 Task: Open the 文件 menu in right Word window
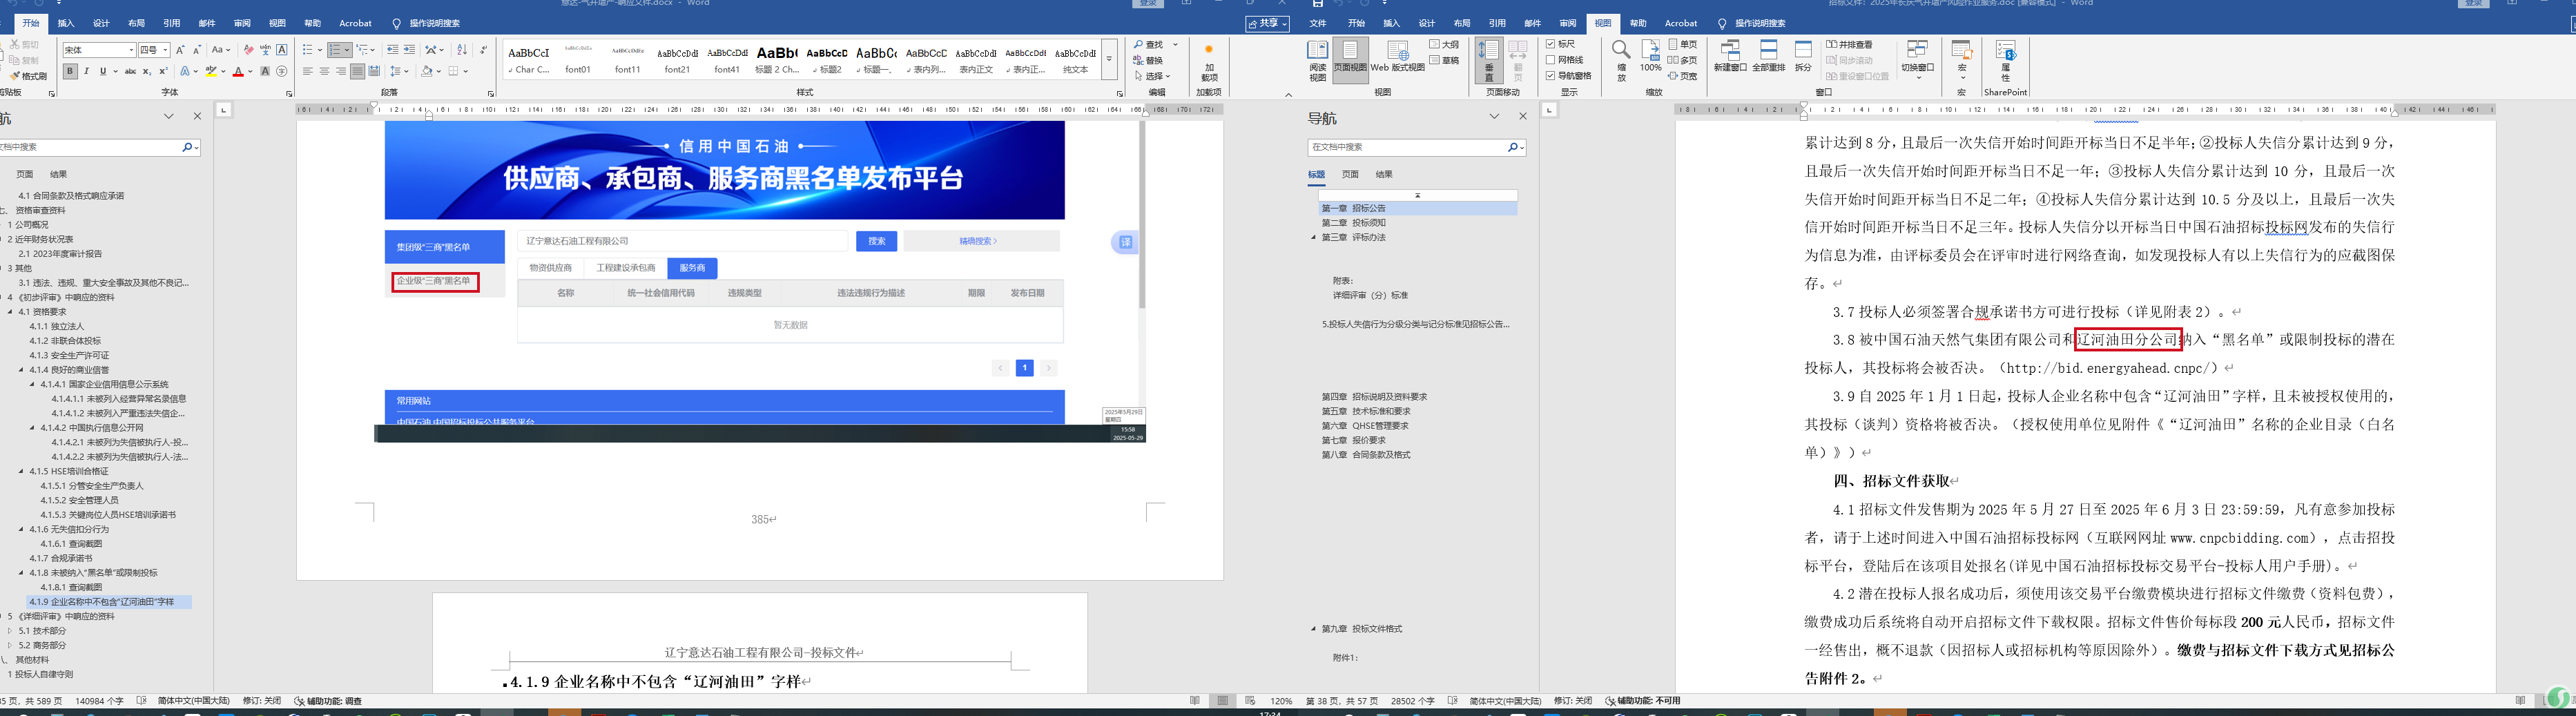pyautogui.click(x=1318, y=23)
